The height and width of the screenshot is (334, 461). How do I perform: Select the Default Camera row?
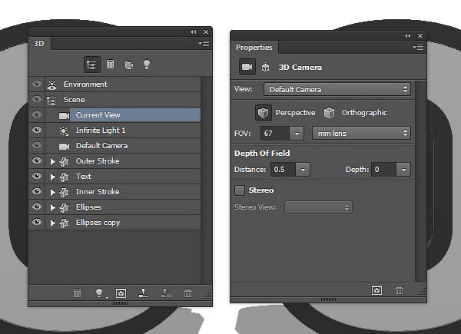(114, 146)
